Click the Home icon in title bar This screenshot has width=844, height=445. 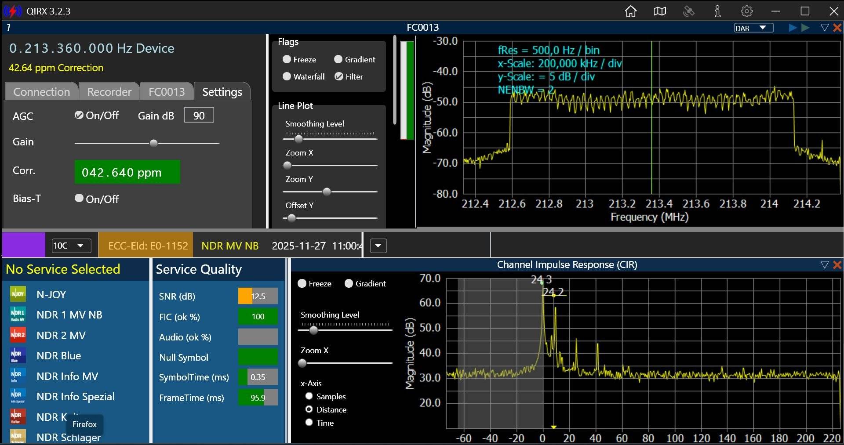point(631,11)
